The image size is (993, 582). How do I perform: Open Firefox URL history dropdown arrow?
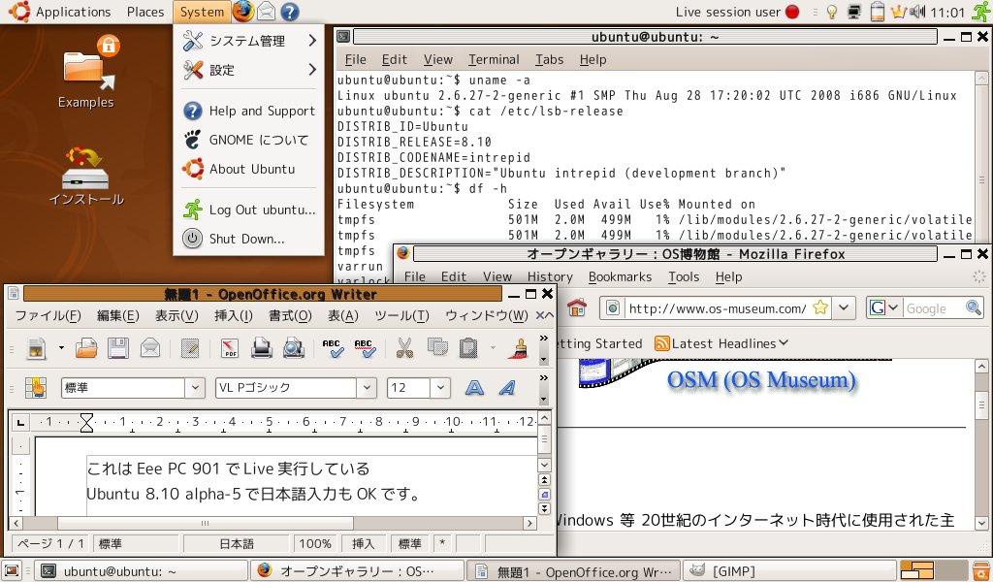(844, 308)
